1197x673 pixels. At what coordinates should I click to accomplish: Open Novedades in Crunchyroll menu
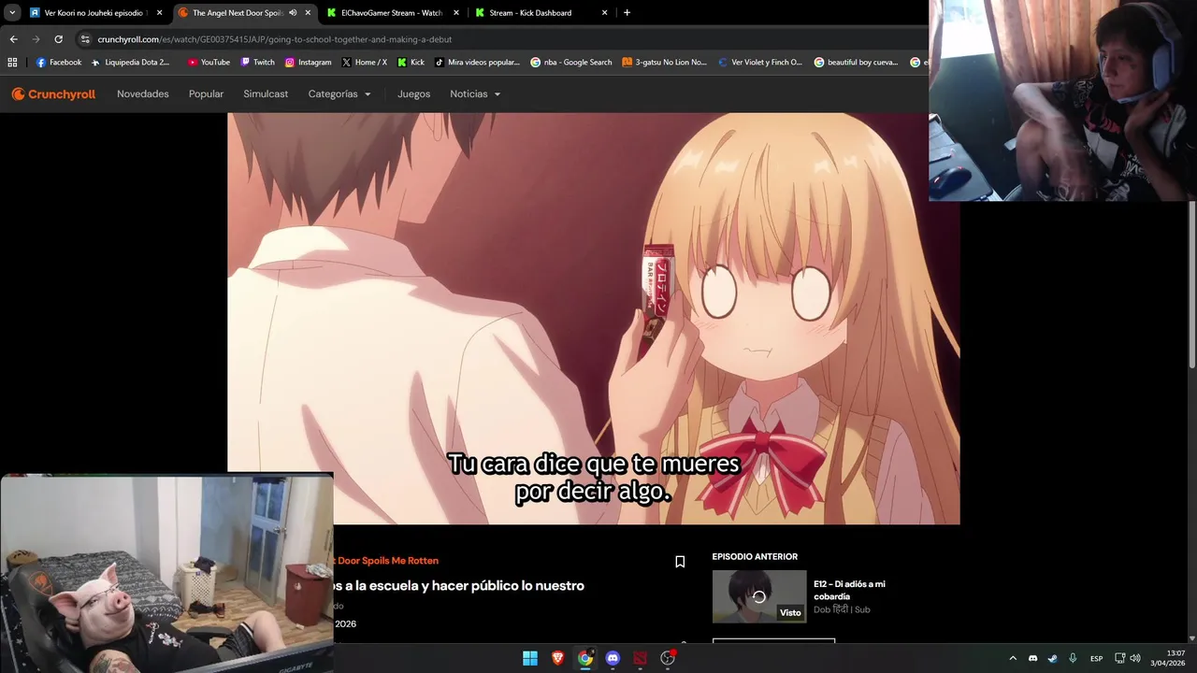(143, 94)
